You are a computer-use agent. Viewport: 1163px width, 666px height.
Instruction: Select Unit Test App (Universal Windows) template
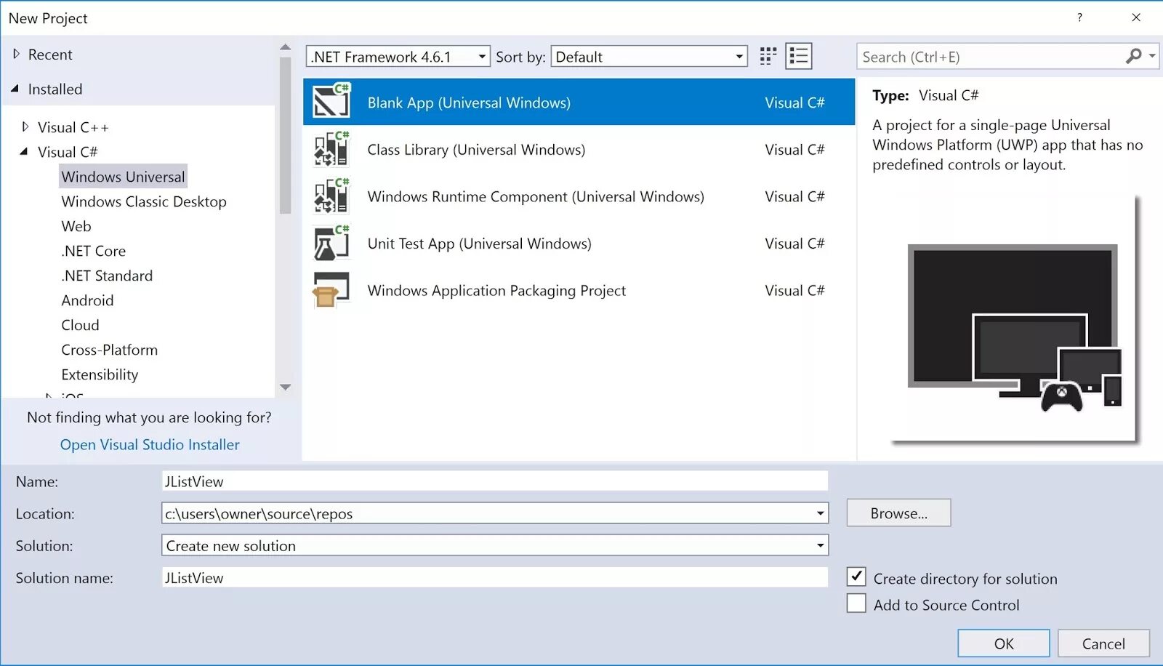pos(579,243)
